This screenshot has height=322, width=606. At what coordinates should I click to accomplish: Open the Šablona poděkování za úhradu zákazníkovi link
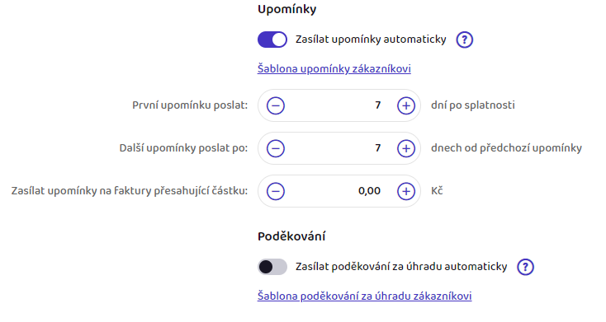364,296
